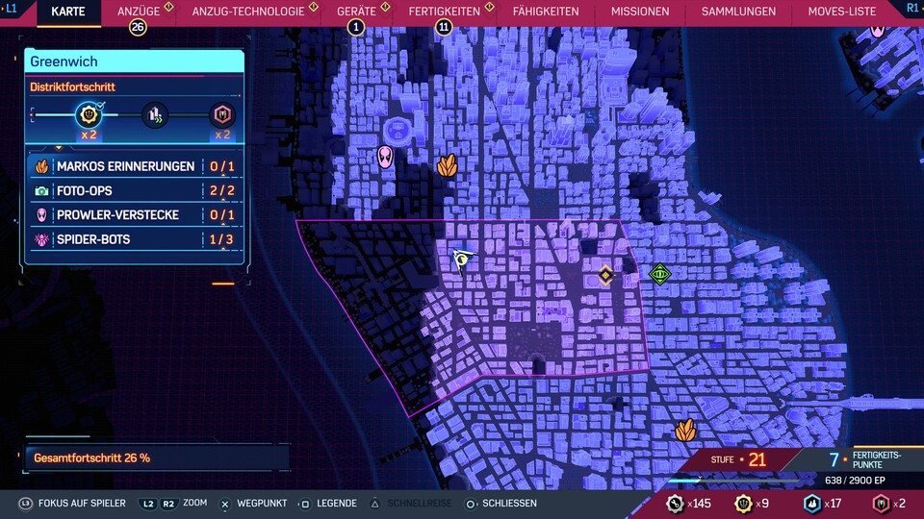924x519 pixels.
Task: Click the L1 shoulder button indicator
Action: 11,9
